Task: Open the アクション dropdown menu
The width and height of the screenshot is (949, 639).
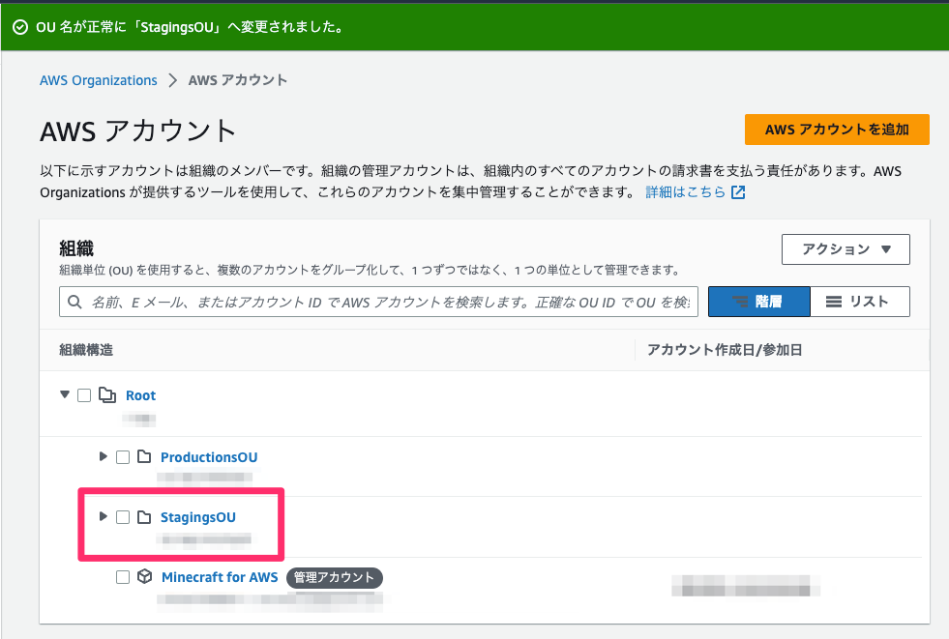Action: pos(845,249)
